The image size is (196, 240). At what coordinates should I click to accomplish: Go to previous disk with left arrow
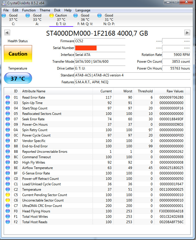pyautogui.click(x=7, y=32)
